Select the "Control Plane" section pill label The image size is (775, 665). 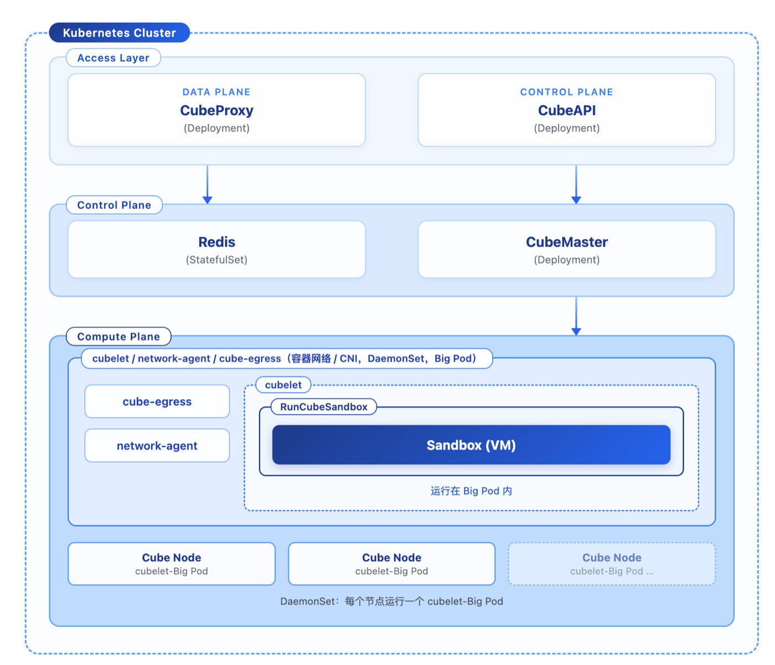(114, 205)
